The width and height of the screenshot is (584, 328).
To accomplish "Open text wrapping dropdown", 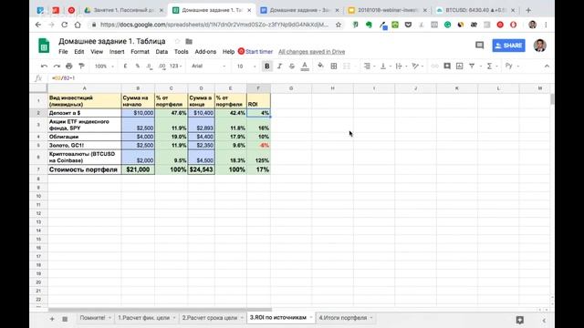I will (x=401, y=67).
